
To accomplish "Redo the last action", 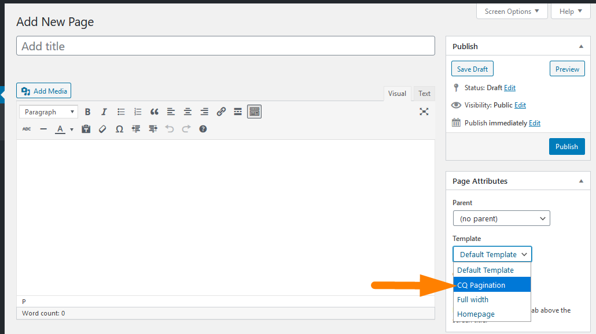I will click(186, 129).
